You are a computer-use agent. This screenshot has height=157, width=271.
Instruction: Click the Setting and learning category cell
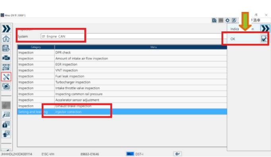coord(36,112)
